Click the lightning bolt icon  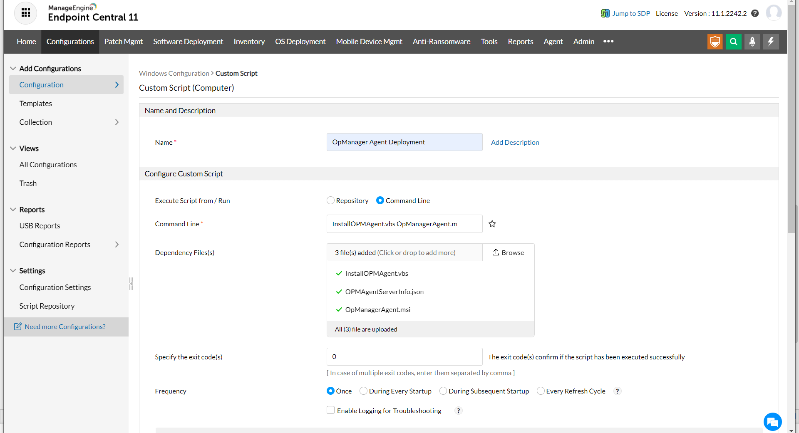tap(771, 42)
